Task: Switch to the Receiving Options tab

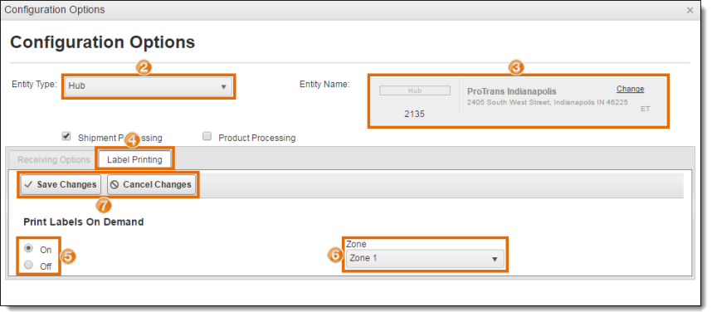Action: click(54, 160)
